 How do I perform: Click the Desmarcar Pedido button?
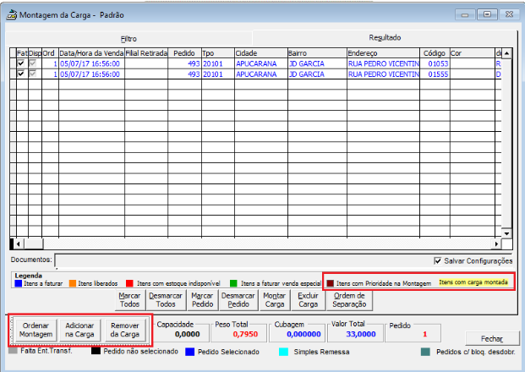(x=238, y=300)
